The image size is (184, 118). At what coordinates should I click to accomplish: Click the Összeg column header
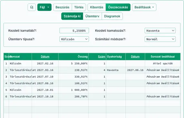[74, 57]
